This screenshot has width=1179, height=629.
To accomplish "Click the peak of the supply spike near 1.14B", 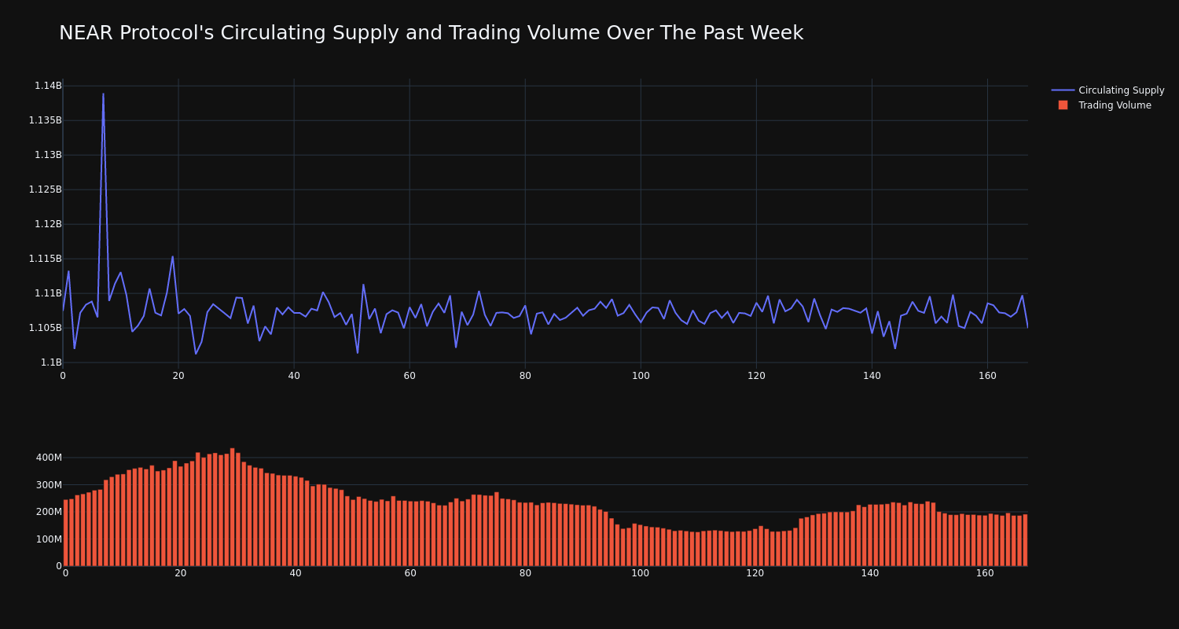I will (103, 94).
